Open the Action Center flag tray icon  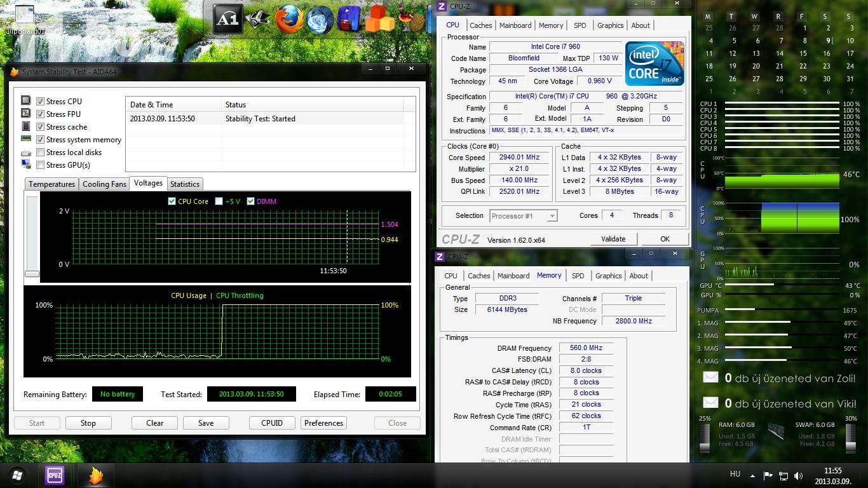pyautogui.click(x=768, y=475)
